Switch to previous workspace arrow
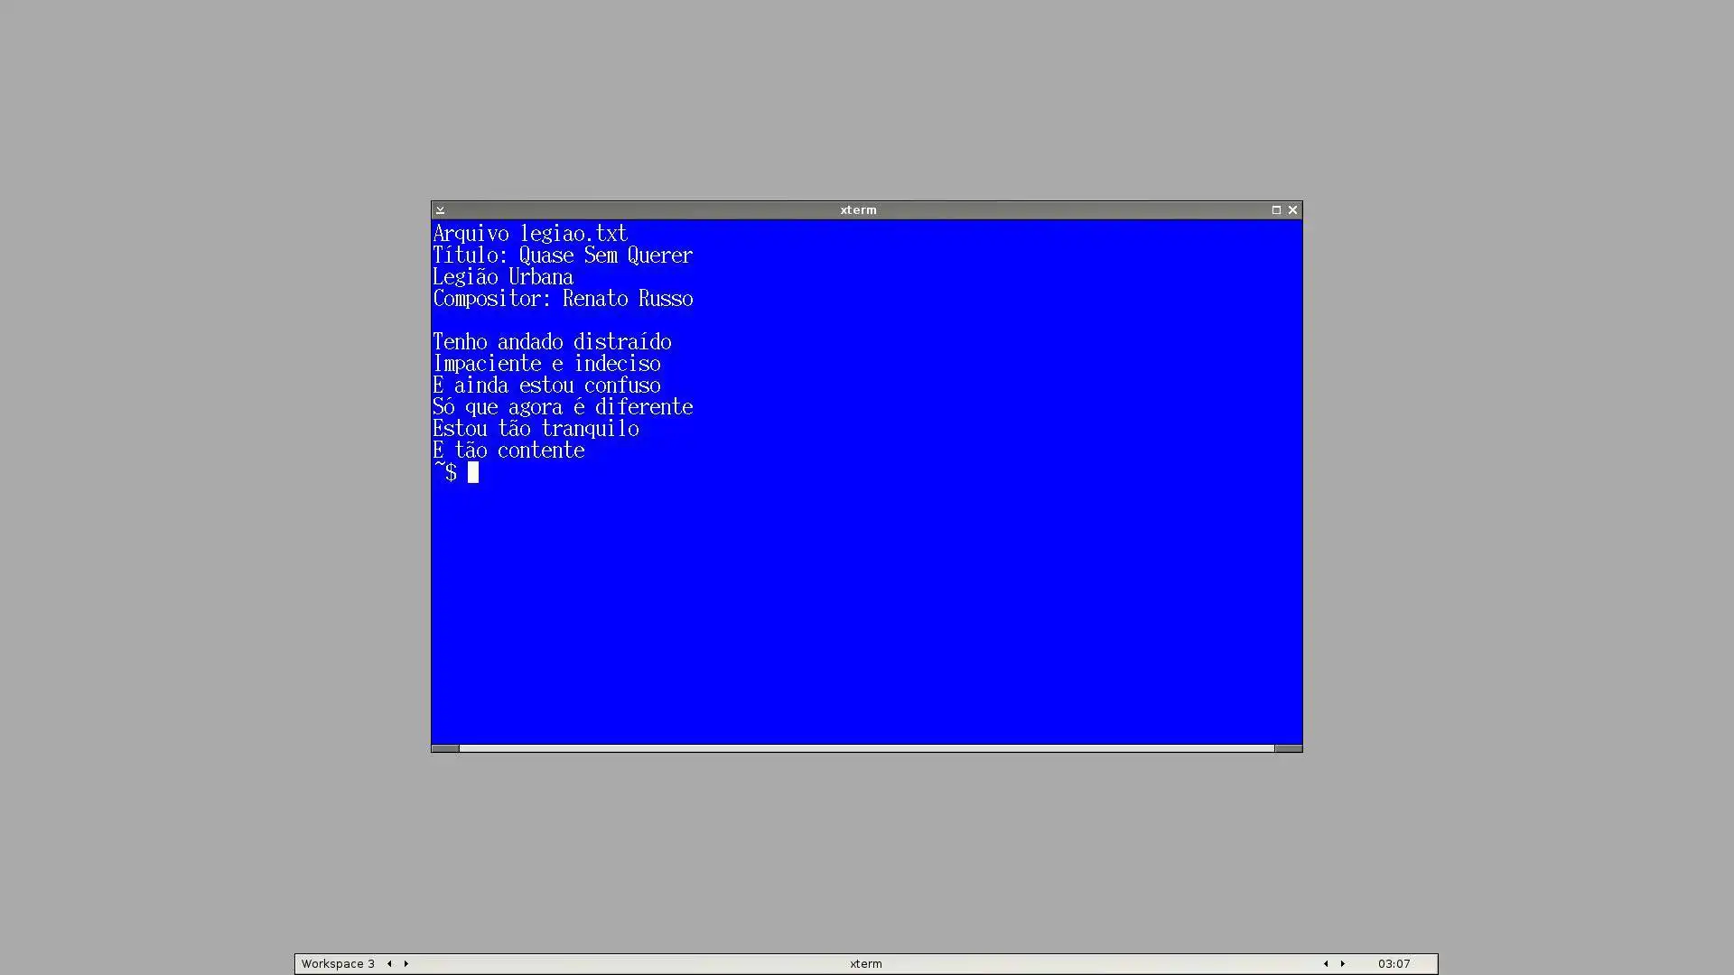1734x975 pixels. pos(389,963)
